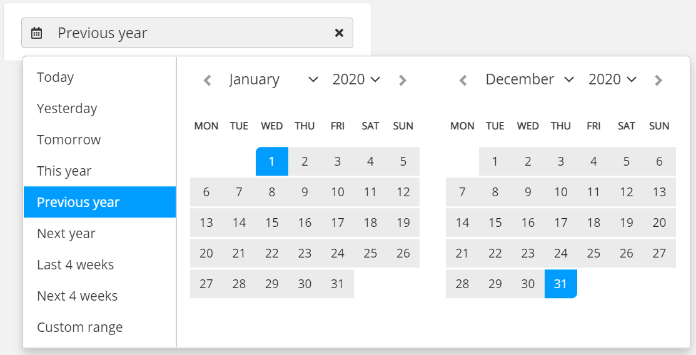Go to next month on left calendar
Image resolution: width=696 pixels, height=355 pixels.
coord(403,80)
